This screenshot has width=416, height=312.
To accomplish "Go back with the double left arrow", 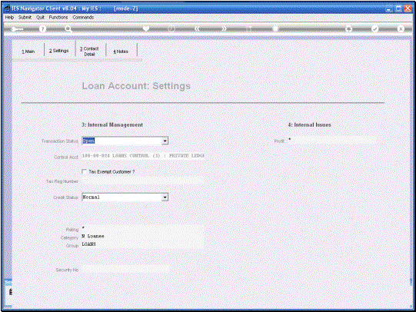I will click(x=197, y=28).
